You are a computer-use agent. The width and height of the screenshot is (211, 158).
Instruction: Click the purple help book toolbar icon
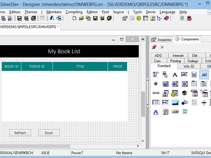point(166,18)
